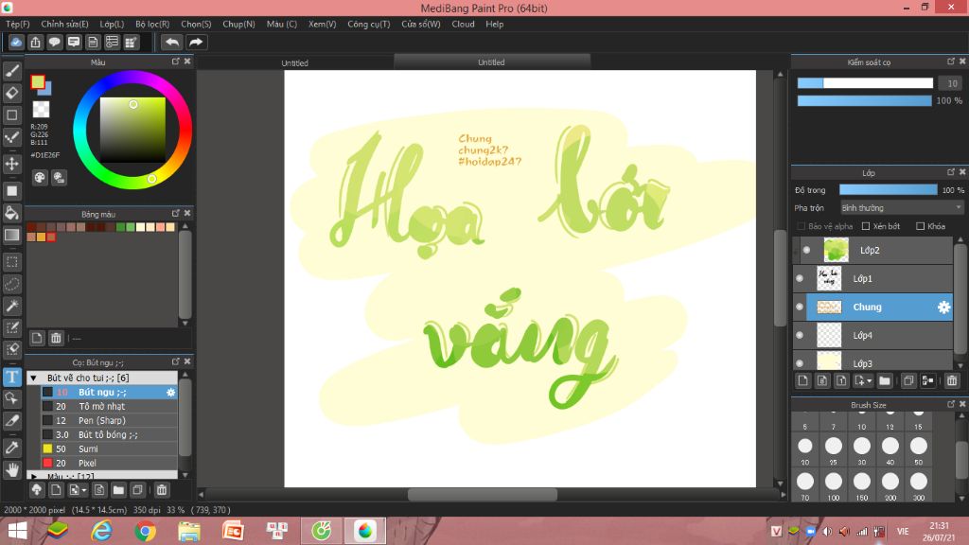Open the color palette icon under swatches
The width and height of the screenshot is (969, 545).
(40, 178)
